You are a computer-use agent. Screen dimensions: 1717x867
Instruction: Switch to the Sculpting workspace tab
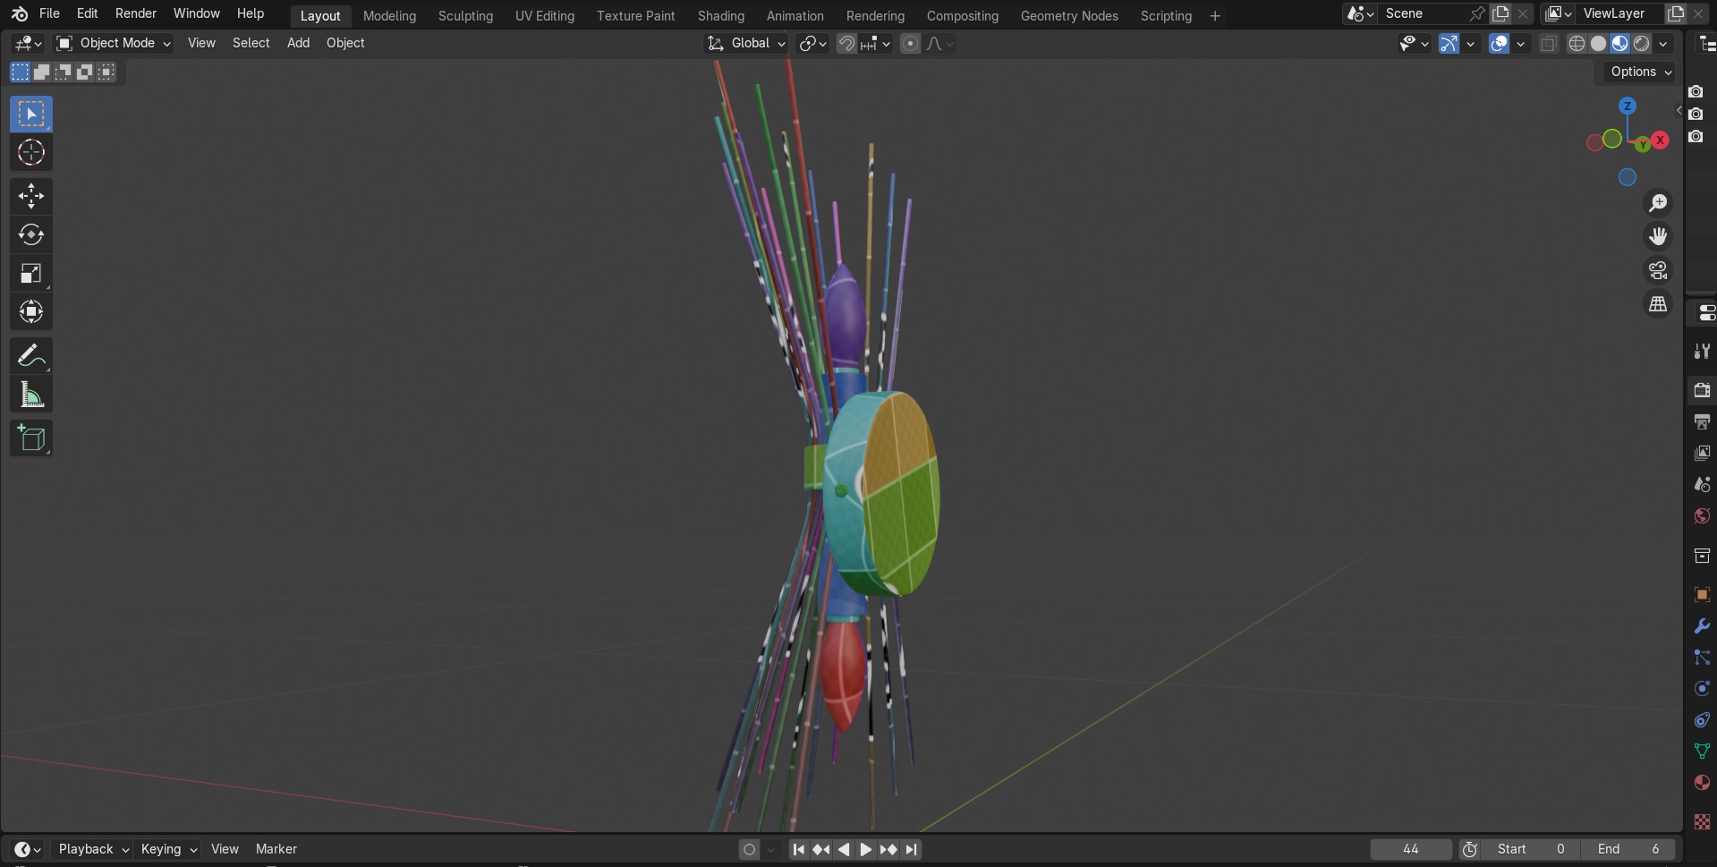pyautogui.click(x=465, y=15)
